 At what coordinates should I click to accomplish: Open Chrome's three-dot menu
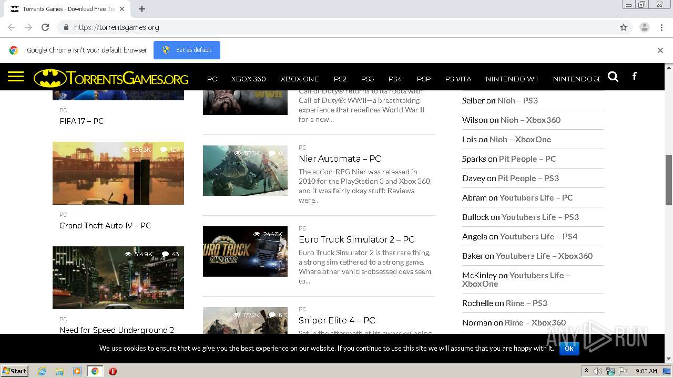661,27
